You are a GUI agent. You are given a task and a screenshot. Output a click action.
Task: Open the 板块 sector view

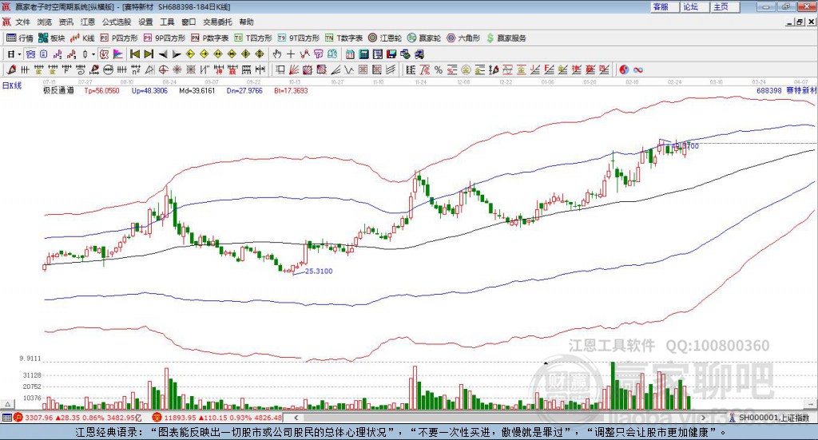[x=51, y=38]
